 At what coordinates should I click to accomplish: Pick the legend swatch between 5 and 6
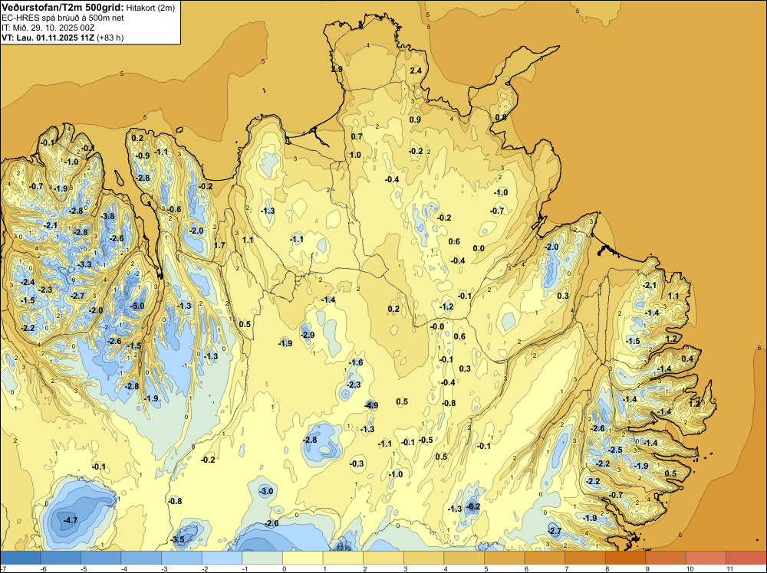[x=505, y=558]
